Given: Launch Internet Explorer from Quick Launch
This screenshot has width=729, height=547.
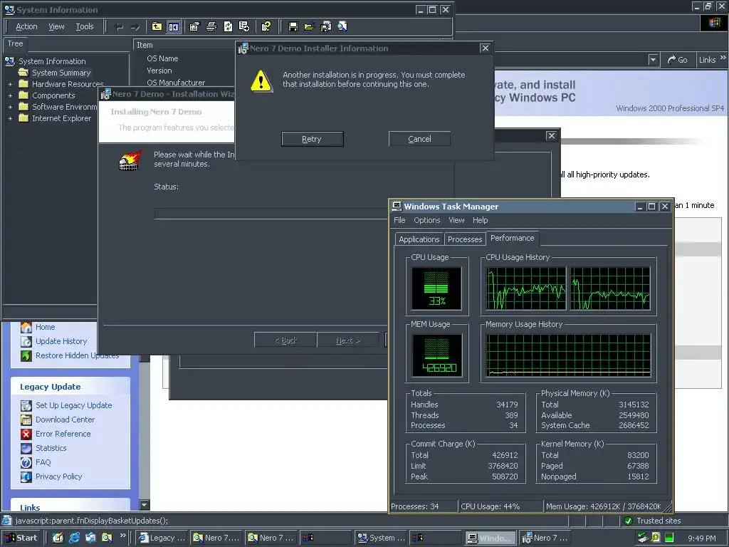Looking at the screenshot, I should [74, 538].
